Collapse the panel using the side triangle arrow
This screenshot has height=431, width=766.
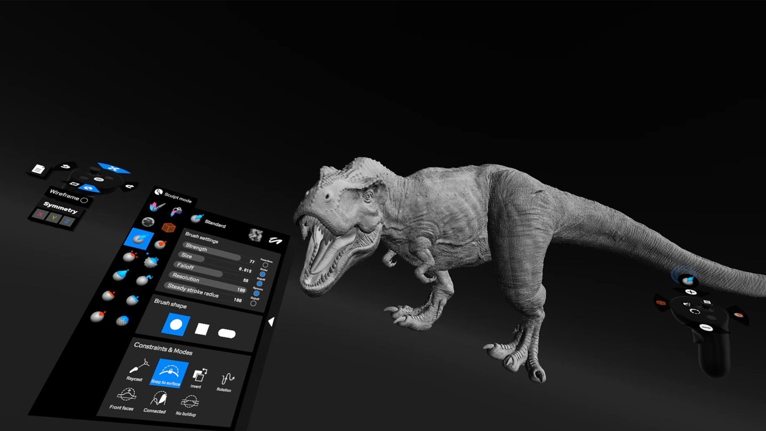[x=271, y=321]
